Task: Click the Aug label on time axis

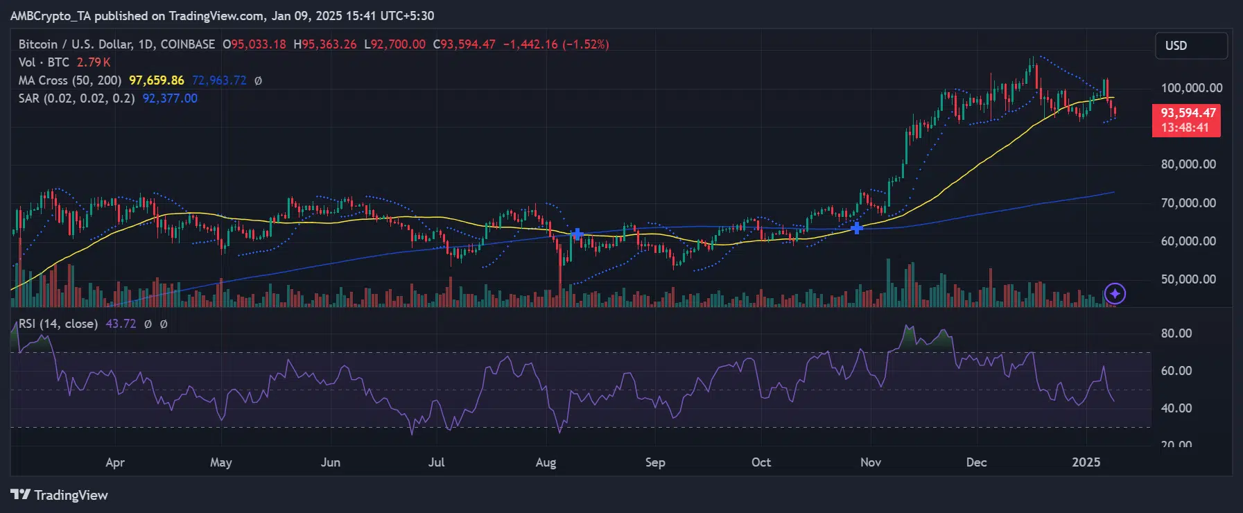Action: pos(546,462)
